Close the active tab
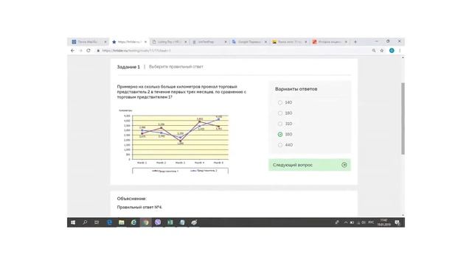Viewport: 472px width, 265px height. (x=145, y=42)
